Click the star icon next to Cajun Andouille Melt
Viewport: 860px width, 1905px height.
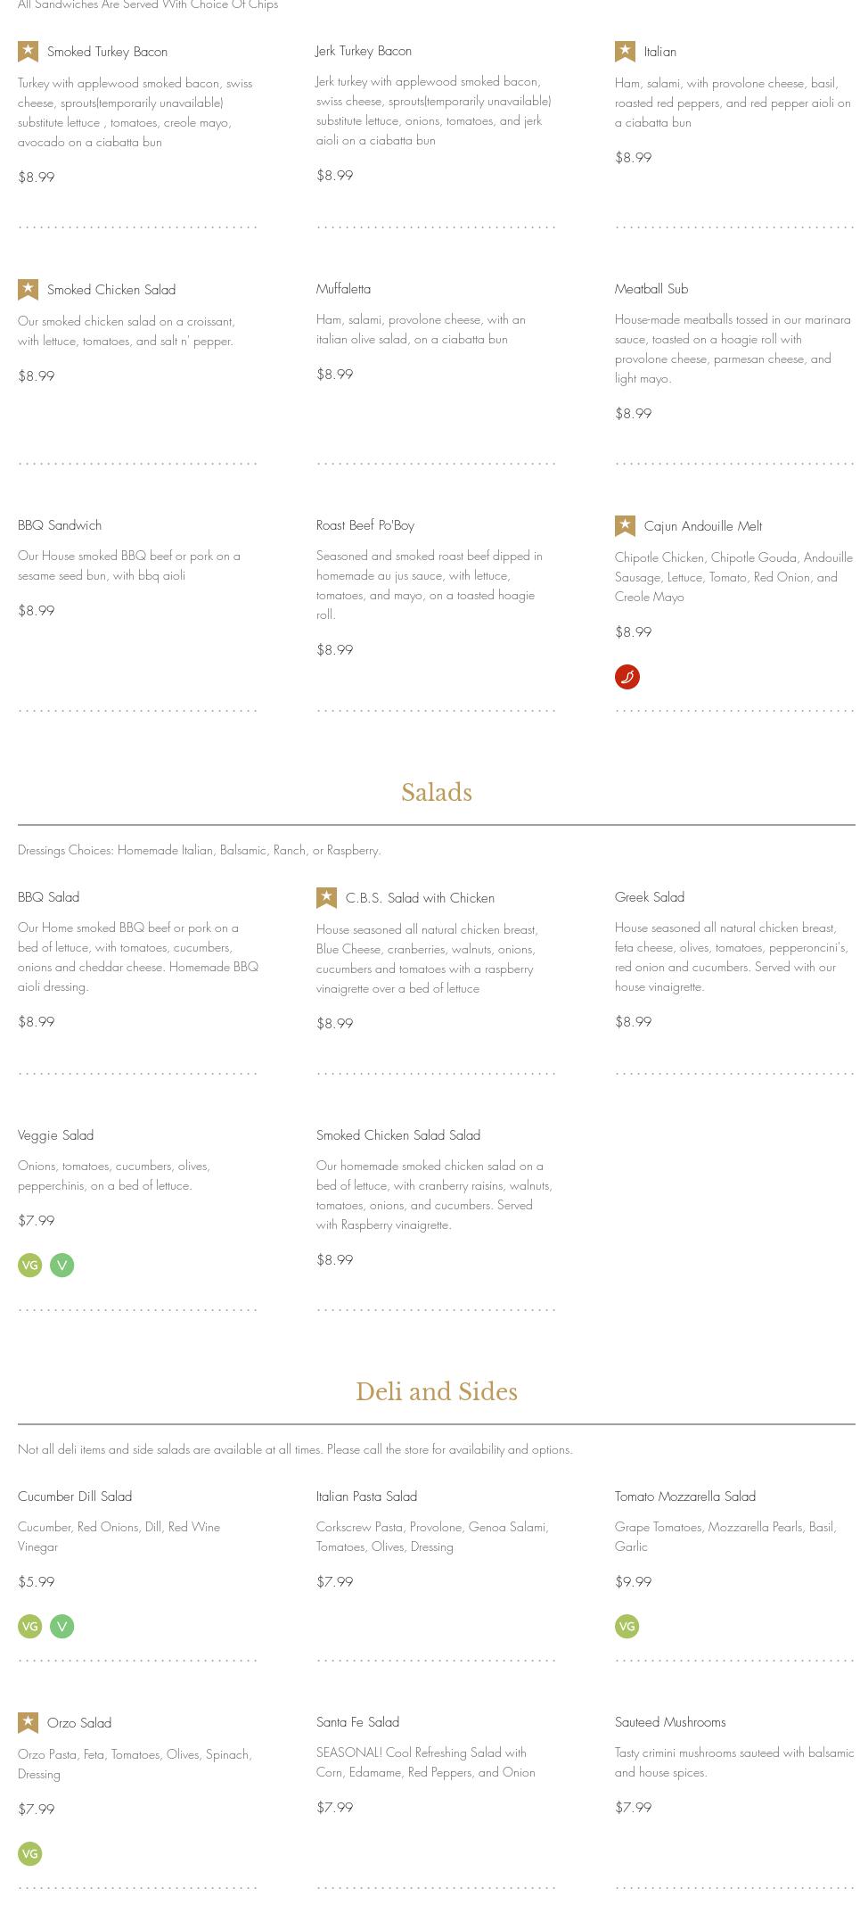(625, 526)
